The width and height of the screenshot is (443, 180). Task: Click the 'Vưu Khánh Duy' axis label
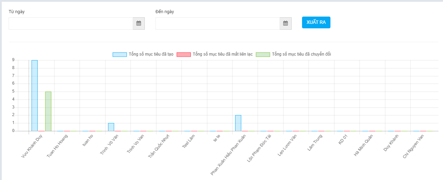point(32,146)
